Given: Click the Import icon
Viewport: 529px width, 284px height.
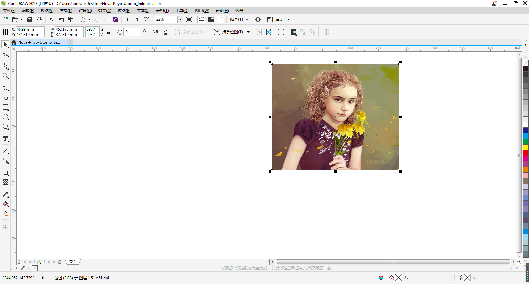Looking at the screenshot, I should pos(127,19).
